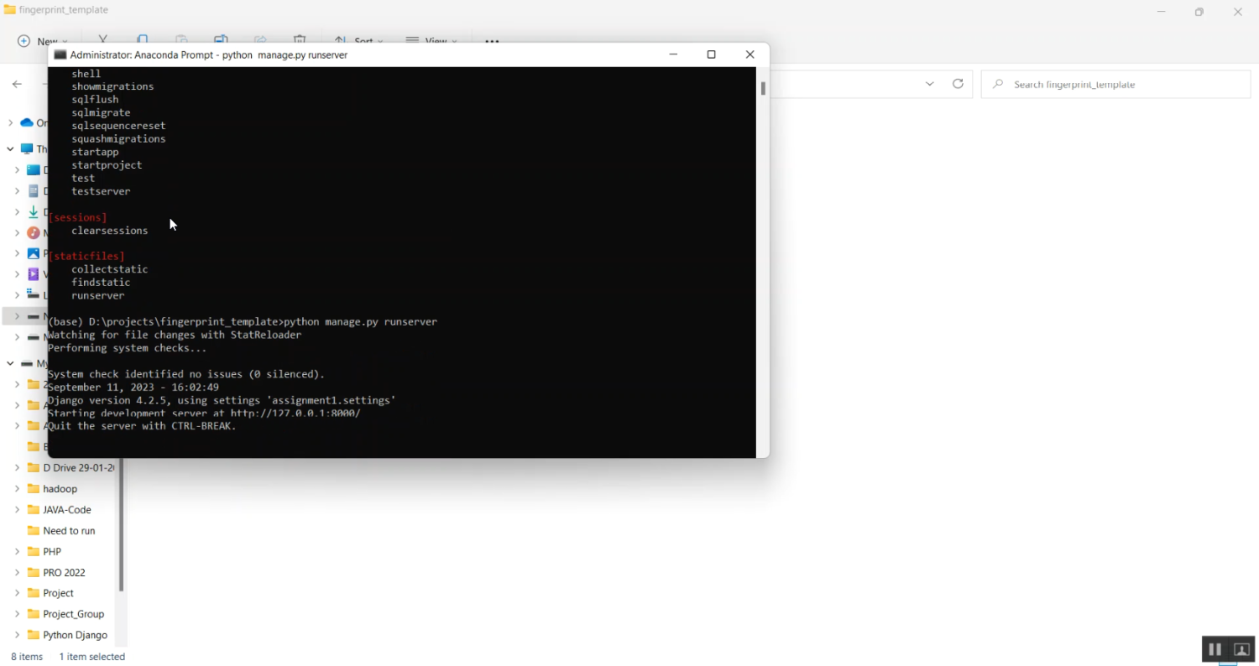The width and height of the screenshot is (1259, 666).
Task: Select the Local Disk drive icon with Windows logo
Action: pos(34,295)
